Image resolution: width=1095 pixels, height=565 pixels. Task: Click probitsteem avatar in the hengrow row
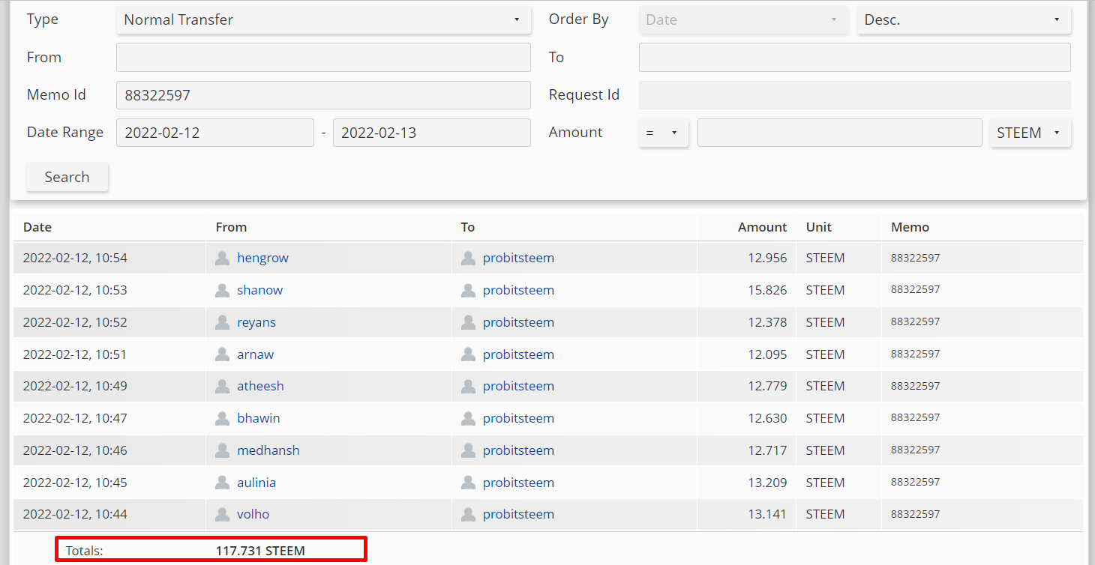(x=468, y=258)
